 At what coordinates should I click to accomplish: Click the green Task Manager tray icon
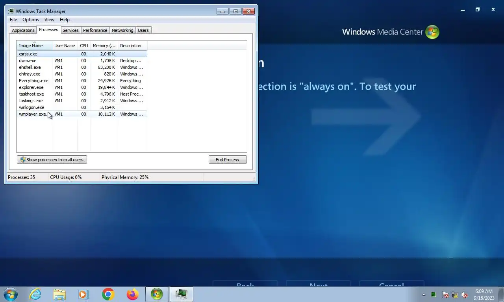[x=434, y=295]
